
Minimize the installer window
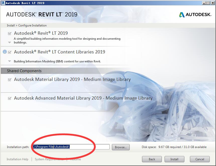204,3
